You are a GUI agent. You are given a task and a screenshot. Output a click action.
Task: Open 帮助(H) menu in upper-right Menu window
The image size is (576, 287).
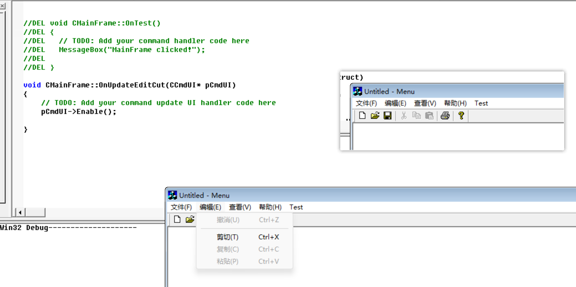pos(455,103)
